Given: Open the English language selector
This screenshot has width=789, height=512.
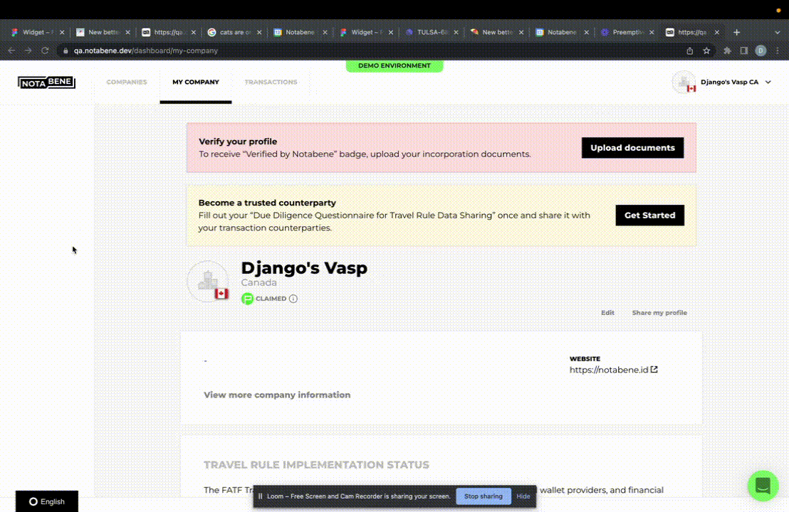Looking at the screenshot, I should 47,501.
